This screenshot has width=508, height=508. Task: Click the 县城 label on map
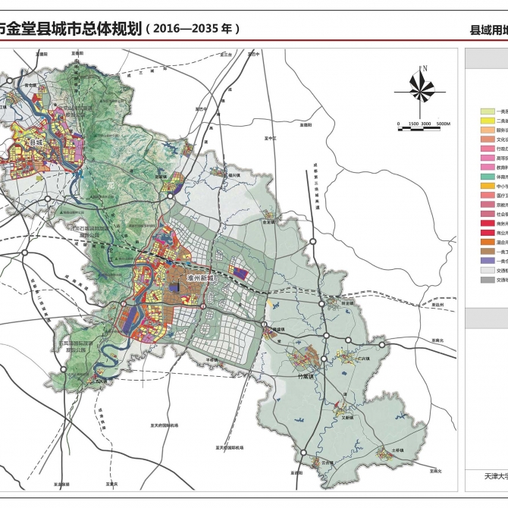[36, 142]
